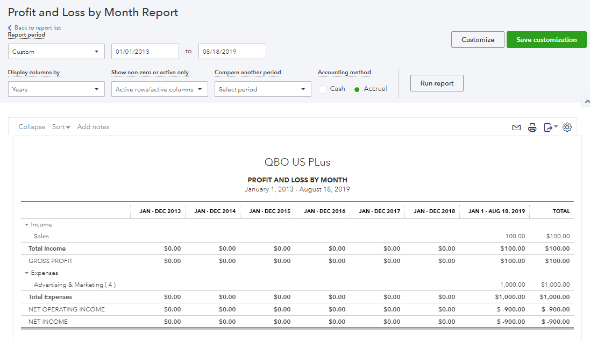Viewport: 590px width, 341px height.
Task: Click Add notes link
Action: point(94,127)
